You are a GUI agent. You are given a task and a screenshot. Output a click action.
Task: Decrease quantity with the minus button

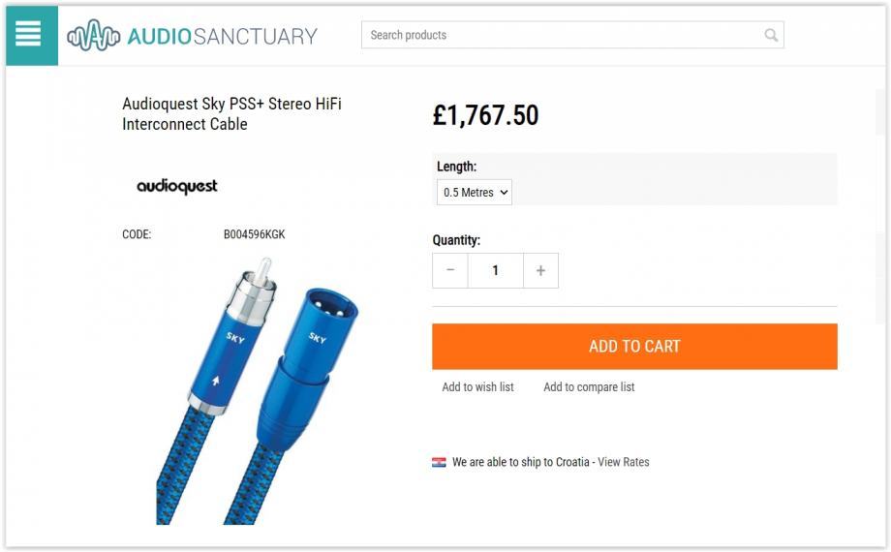point(450,270)
